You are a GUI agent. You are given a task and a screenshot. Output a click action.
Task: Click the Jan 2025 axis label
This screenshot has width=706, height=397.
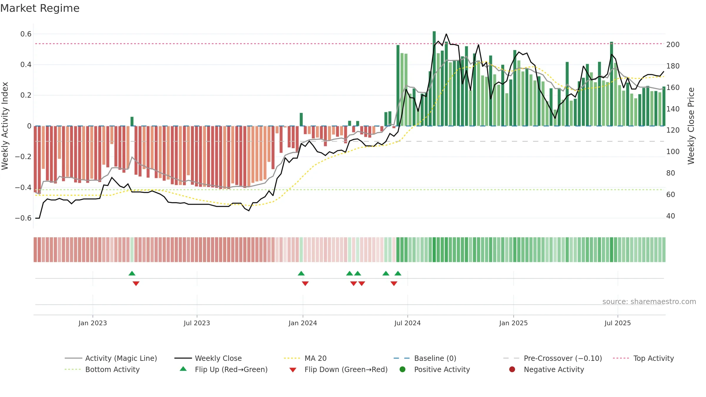click(513, 323)
